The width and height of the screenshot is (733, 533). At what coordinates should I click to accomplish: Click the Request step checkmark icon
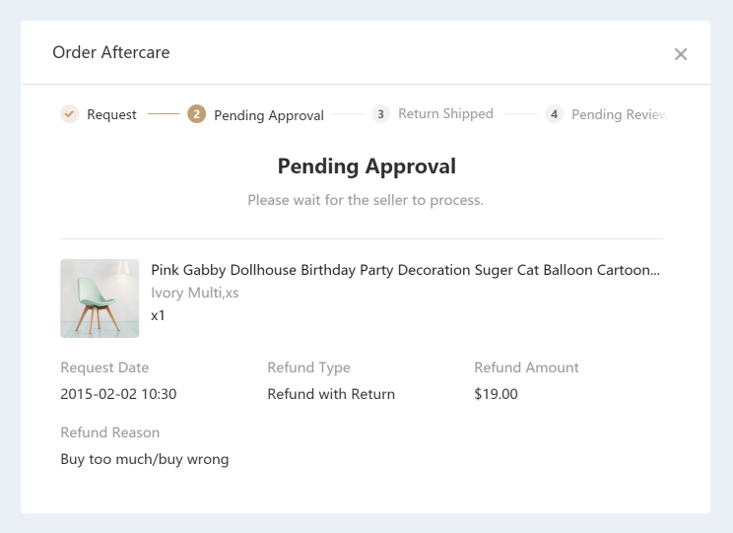point(69,114)
